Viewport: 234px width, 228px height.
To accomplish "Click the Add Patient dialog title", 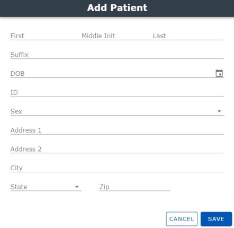I will tap(117, 8).
